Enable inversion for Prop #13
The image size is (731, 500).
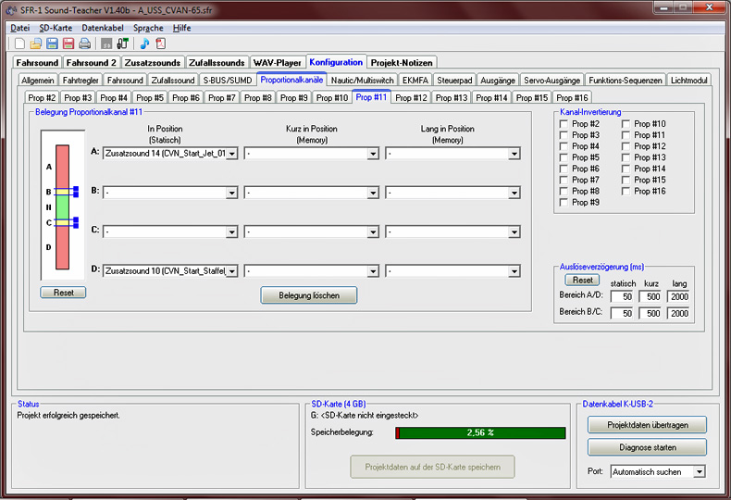626,157
